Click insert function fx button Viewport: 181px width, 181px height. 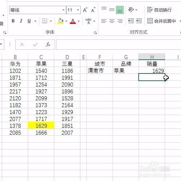(48, 45)
